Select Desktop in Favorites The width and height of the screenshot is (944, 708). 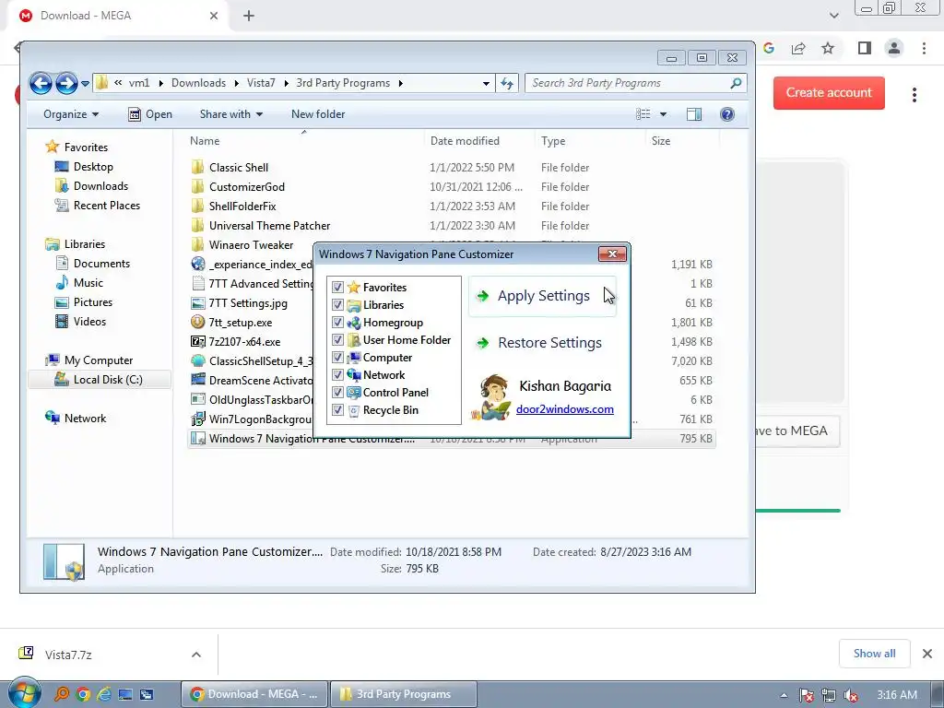pyautogui.click(x=84, y=167)
